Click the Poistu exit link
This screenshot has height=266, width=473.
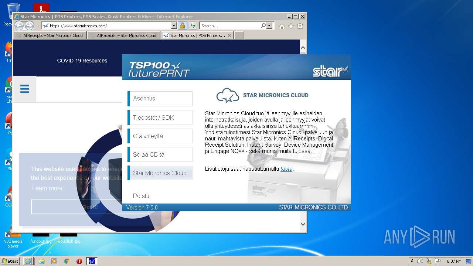pos(141,196)
